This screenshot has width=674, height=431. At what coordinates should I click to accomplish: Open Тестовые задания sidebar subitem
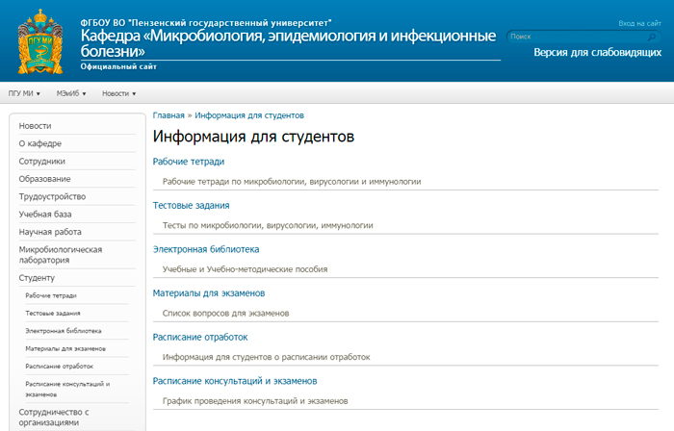(x=53, y=313)
